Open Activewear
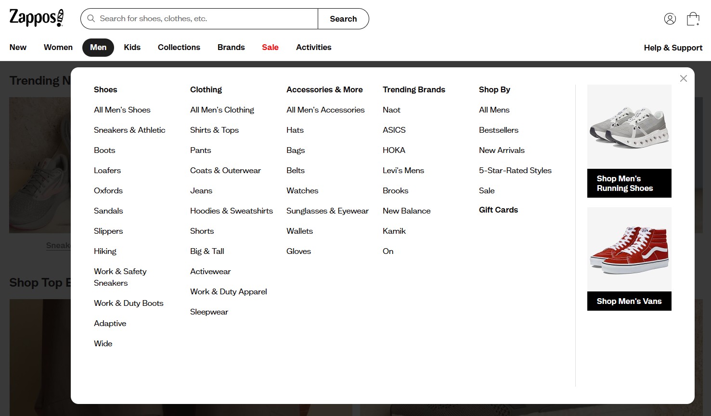711x416 pixels. (x=210, y=271)
